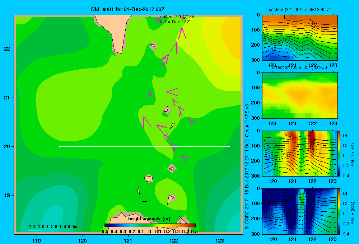Open the salinity section plot panel
This screenshot has width=359, height=244.
pos(300,95)
